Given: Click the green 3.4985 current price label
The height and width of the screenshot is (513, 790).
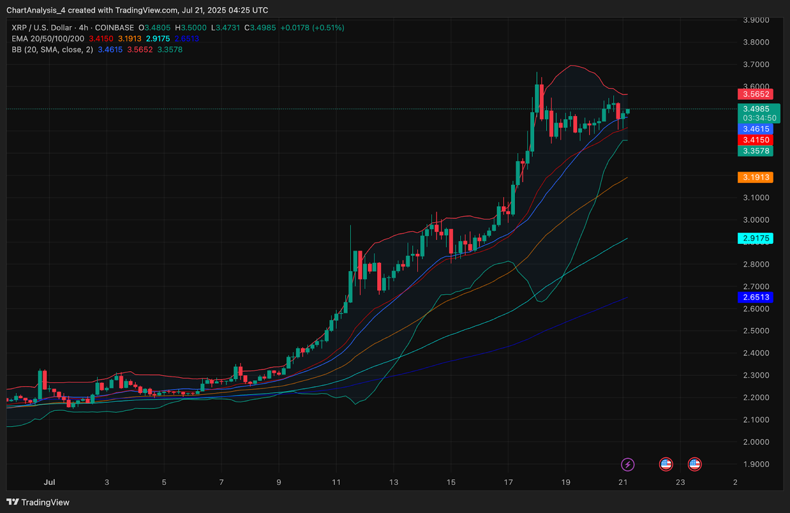Looking at the screenshot, I should point(756,109).
